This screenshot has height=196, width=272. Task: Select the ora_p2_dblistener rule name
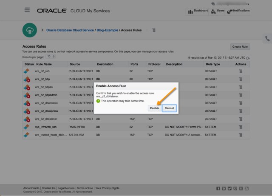[x=46, y=119]
